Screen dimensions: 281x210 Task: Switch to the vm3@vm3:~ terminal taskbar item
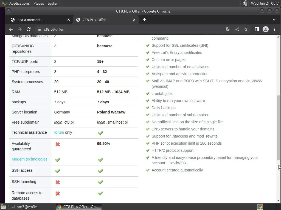coord(24,207)
